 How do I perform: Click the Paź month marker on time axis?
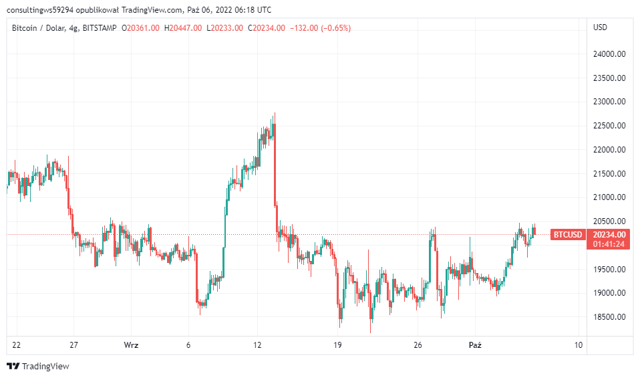coord(475,345)
